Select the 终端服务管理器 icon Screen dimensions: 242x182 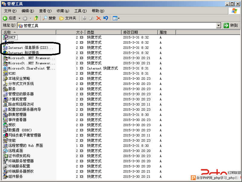coord(5,161)
